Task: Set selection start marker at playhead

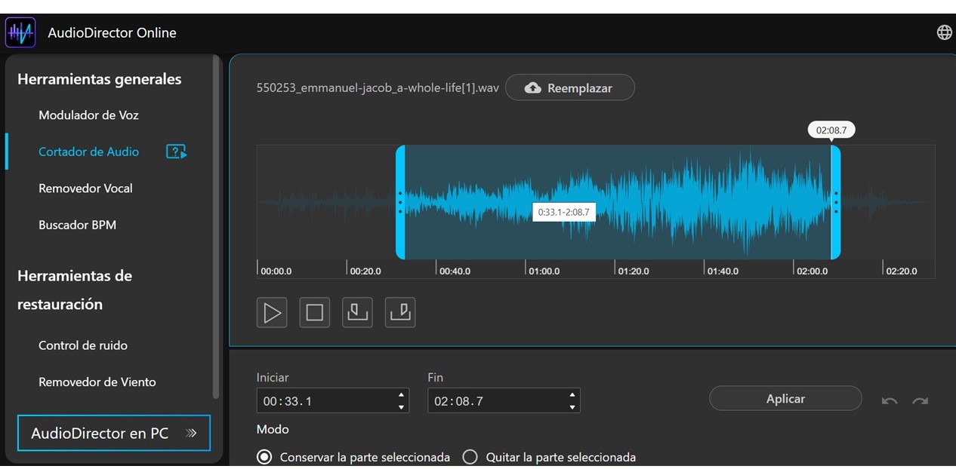Action: click(x=357, y=312)
